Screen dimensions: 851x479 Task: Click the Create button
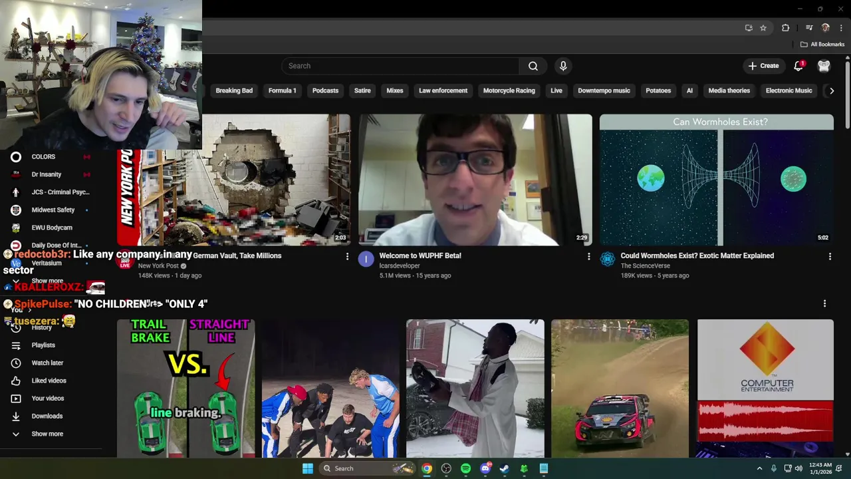click(763, 66)
